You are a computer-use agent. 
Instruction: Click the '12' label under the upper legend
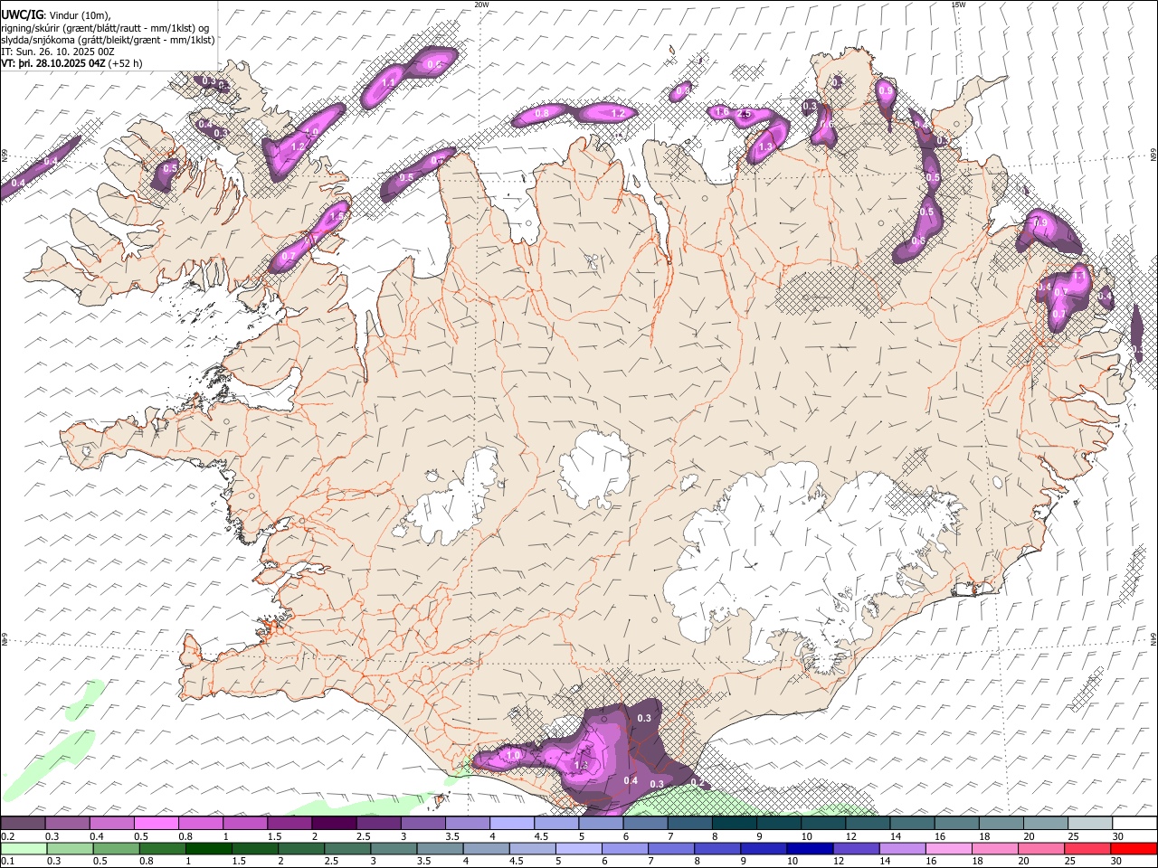pos(850,836)
